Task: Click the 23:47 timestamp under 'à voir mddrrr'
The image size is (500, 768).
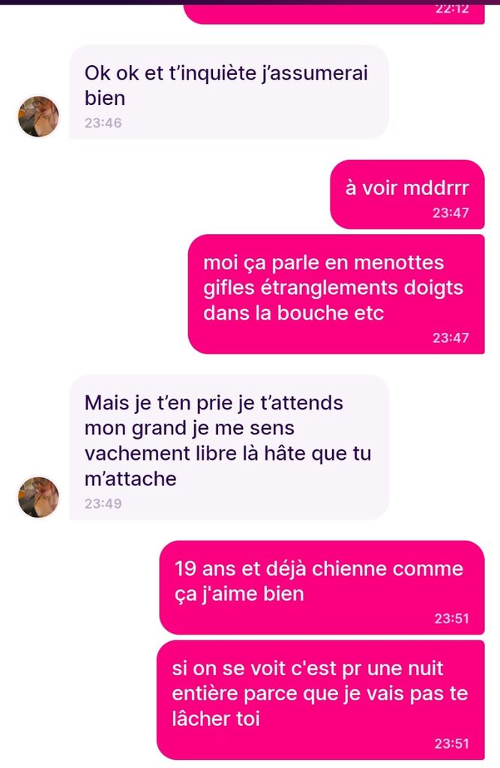Action: (451, 212)
